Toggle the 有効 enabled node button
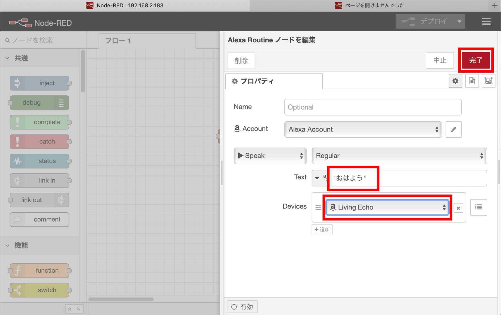The image size is (501, 315). (242, 307)
